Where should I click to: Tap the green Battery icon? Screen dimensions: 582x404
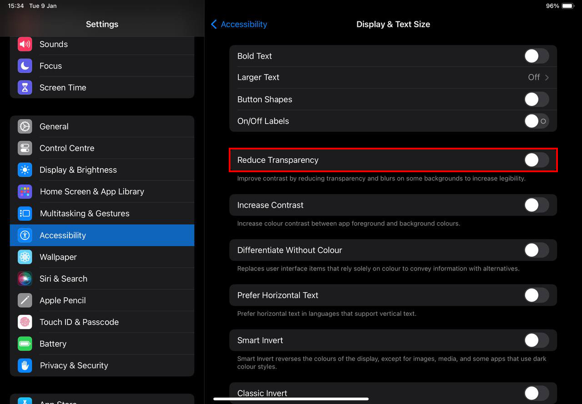point(25,344)
